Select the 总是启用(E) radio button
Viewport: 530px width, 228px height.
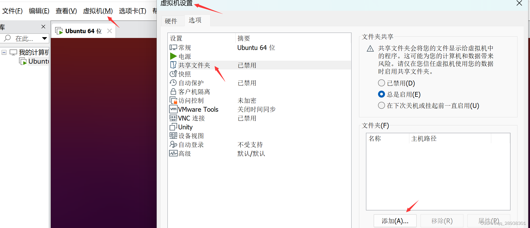(x=382, y=94)
